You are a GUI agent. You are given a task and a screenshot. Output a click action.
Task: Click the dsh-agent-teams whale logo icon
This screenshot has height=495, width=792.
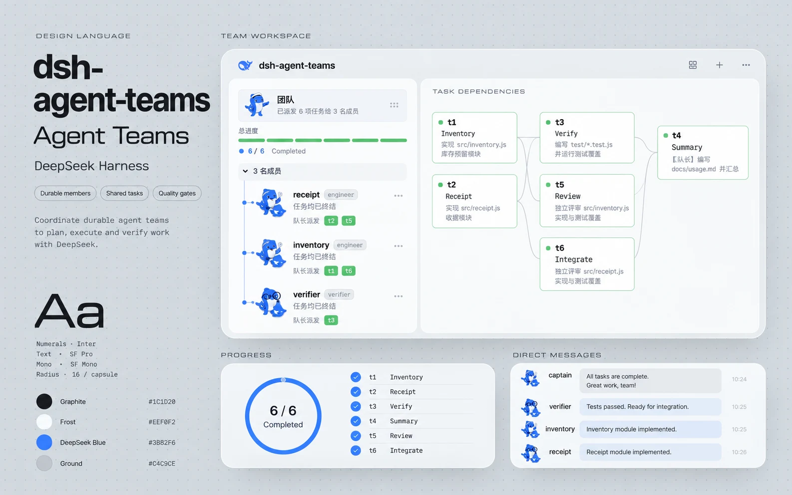point(245,65)
